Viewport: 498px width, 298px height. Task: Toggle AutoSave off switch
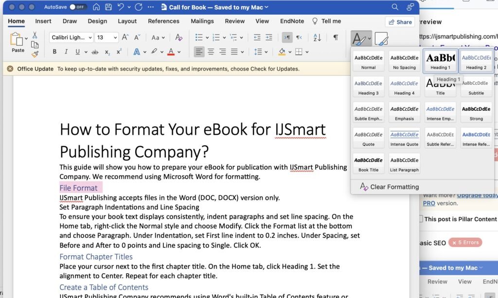[78, 7]
